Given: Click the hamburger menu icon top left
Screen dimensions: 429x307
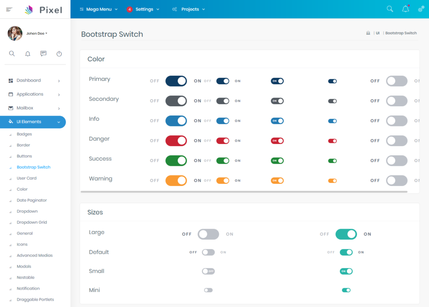Looking at the screenshot, I should [8, 9].
